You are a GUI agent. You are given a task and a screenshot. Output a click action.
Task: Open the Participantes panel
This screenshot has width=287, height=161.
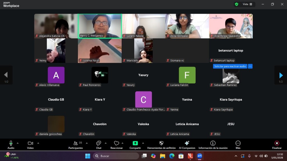76,144
